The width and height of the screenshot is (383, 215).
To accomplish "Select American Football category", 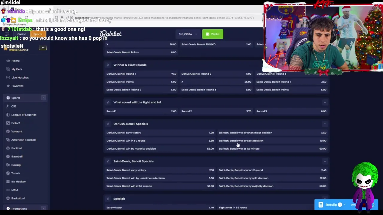I will point(23,140).
